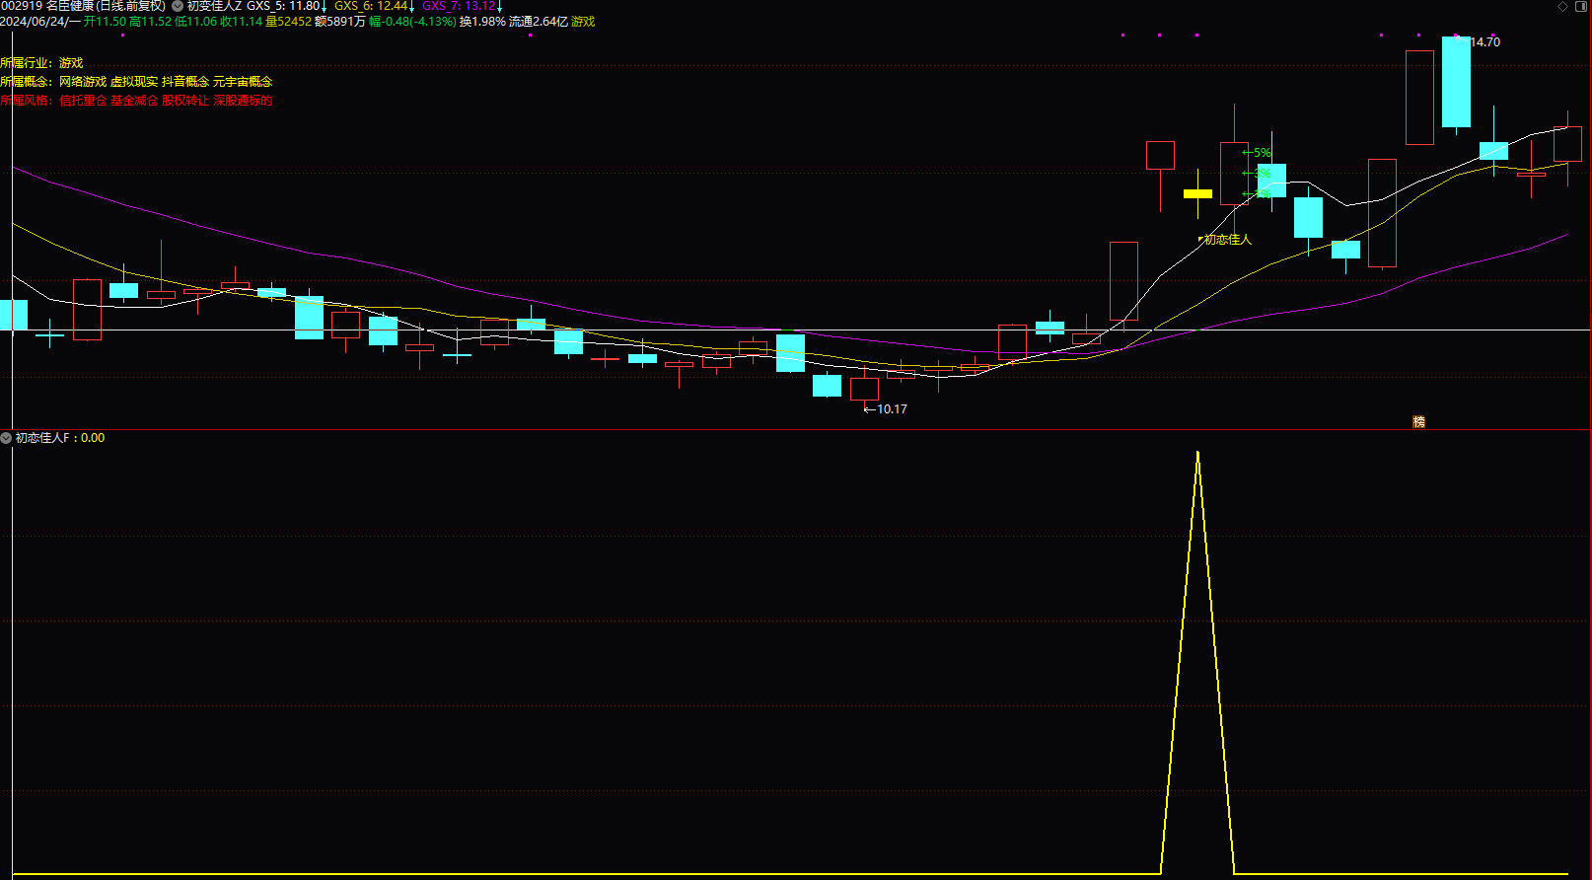Click the 初恋佳人F : 0.00 indicator label

click(59, 438)
